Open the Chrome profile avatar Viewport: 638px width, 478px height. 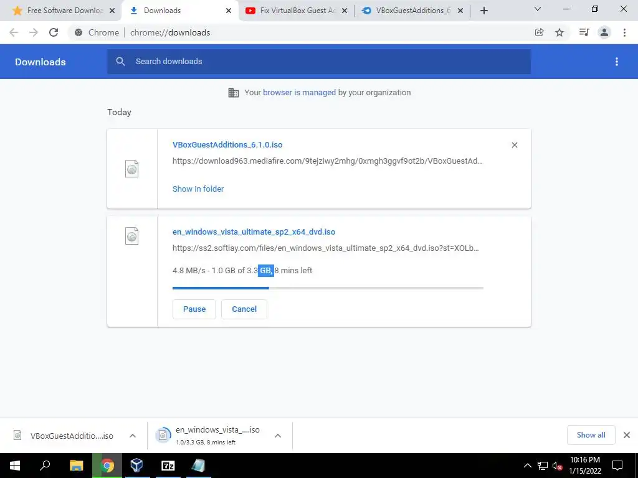[x=604, y=32]
